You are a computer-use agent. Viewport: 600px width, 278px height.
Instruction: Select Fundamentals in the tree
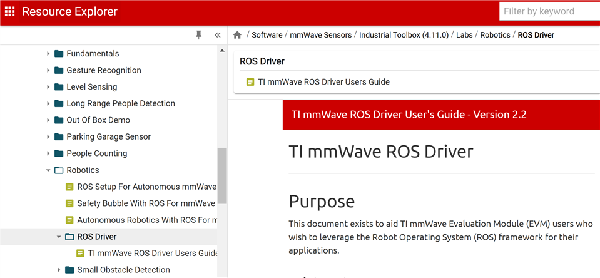pos(93,54)
